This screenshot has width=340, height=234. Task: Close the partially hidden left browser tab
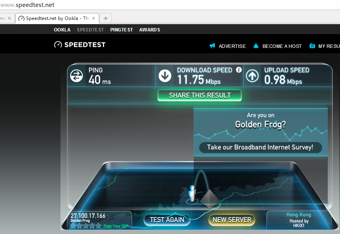(9, 18)
